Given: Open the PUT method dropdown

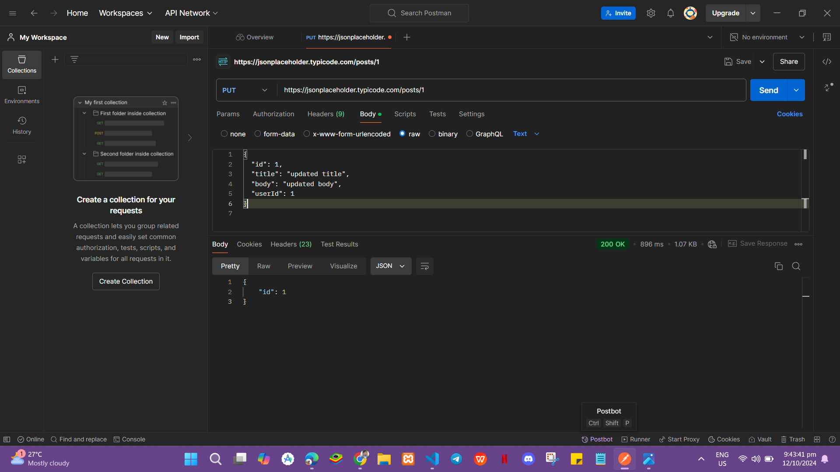Looking at the screenshot, I should (x=245, y=90).
